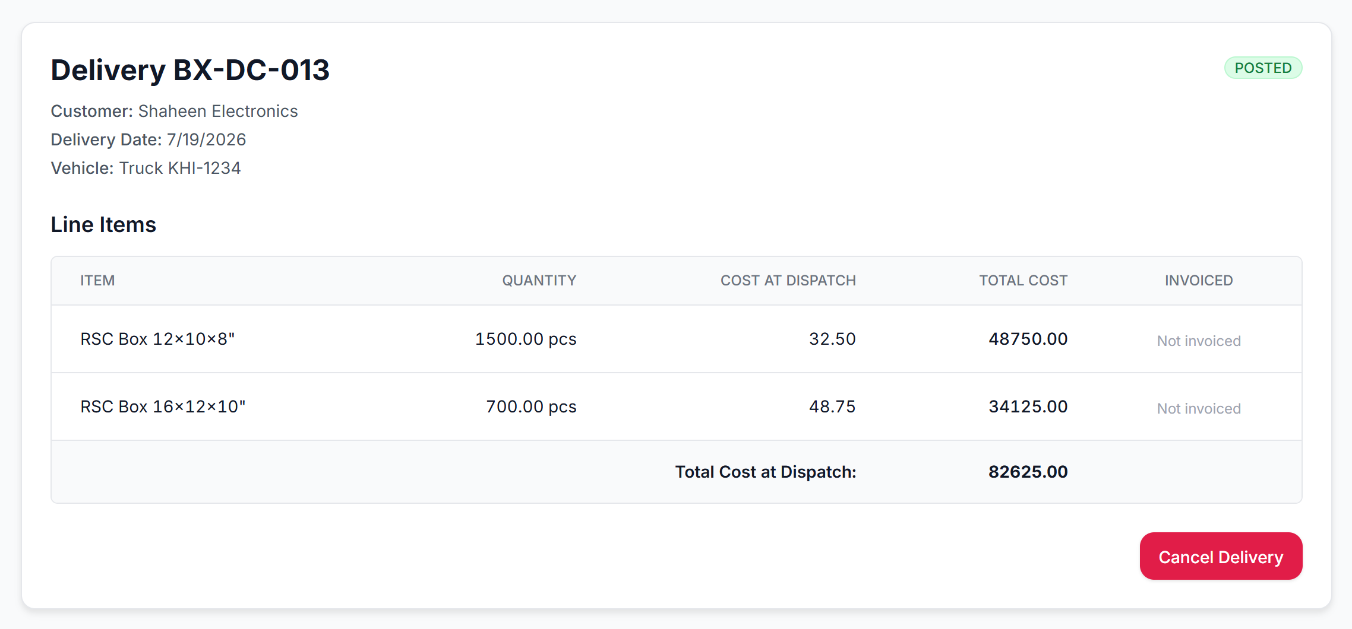Click the 82625.00 grand total value

[1028, 472]
